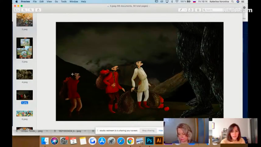Click the Stop sharing button

(148, 131)
